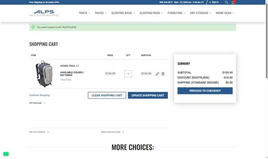The width and height of the screenshot is (268, 159).
Task: Click Update Shopping Cart button
Action: pos(148,96)
